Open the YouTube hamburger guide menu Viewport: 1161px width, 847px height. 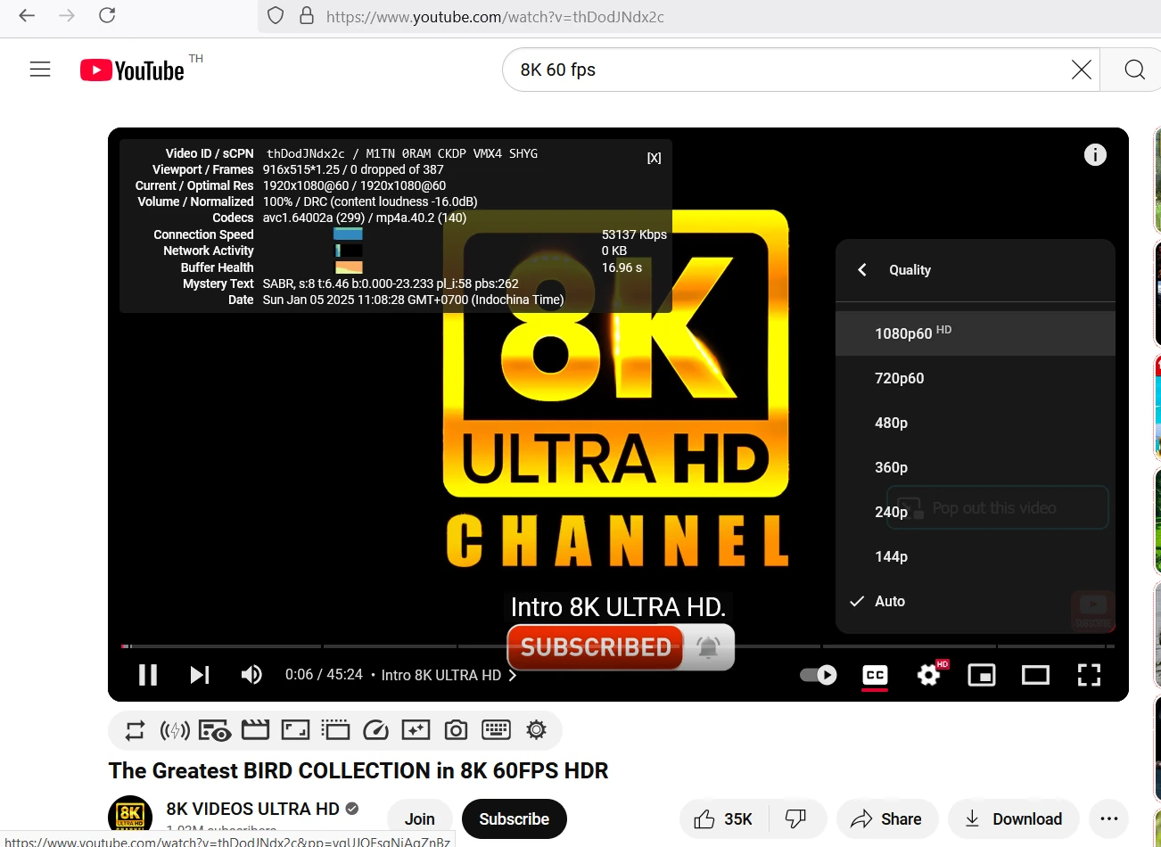[40, 69]
